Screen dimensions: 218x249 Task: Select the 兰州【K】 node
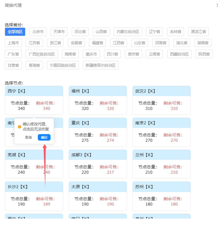(161, 164)
